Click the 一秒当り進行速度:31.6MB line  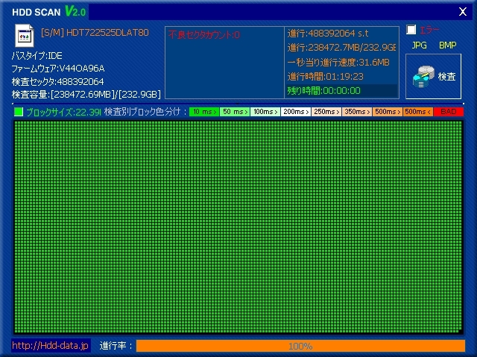[x=338, y=63]
